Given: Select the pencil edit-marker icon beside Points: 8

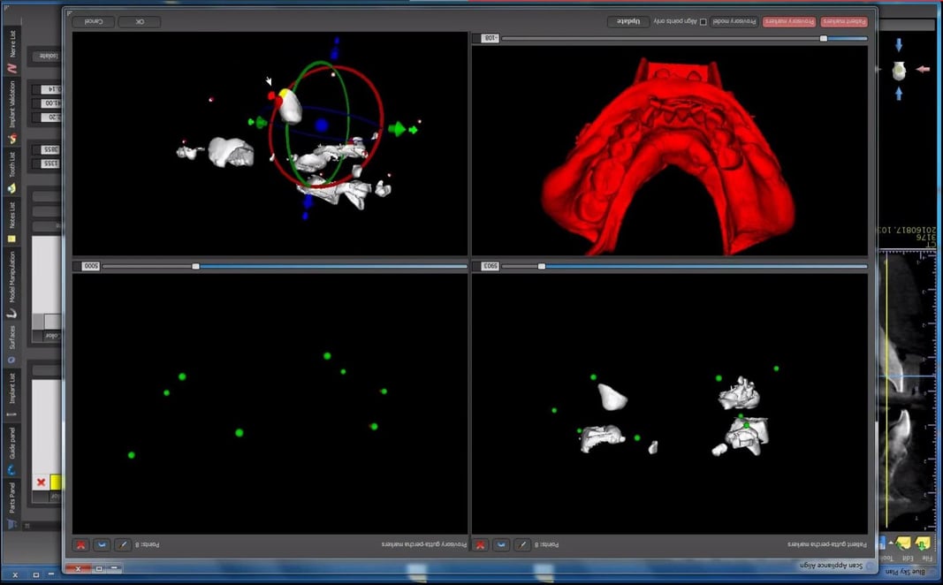Looking at the screenshot, I should coord(122,544).
